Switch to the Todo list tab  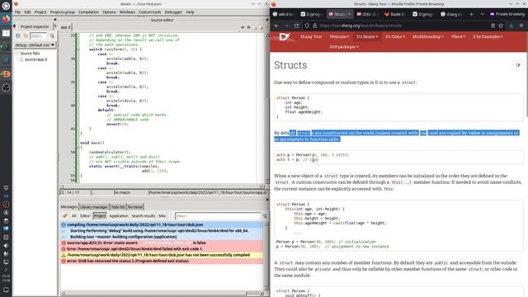(x=118, y=207)
